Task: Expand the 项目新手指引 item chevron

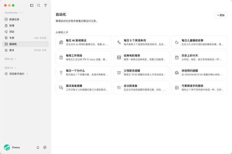Action: (27, 74)
